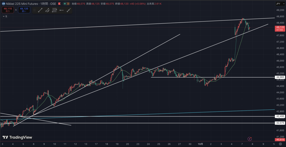This screenshot has height=147, width=286.
Task: Select the last line tool in the drawing toolbar
Action: point(68,10)
